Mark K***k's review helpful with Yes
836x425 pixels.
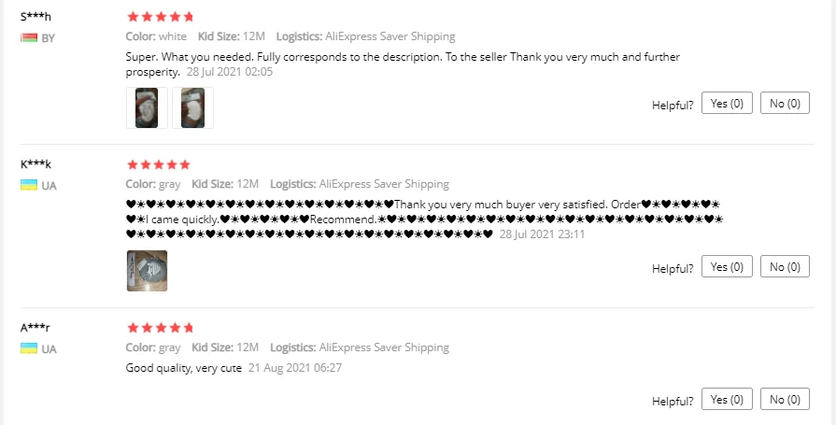coord(727,266)
